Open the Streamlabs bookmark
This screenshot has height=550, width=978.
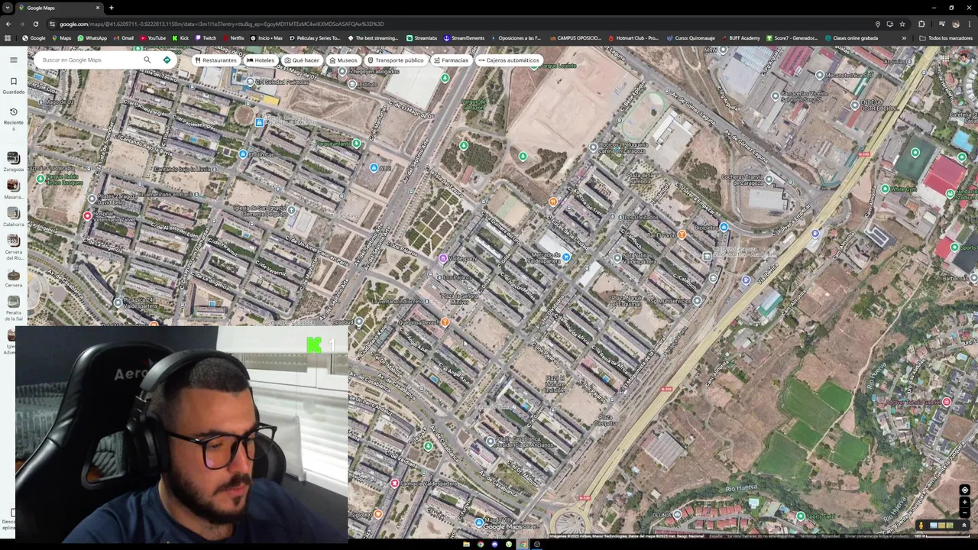422,38
